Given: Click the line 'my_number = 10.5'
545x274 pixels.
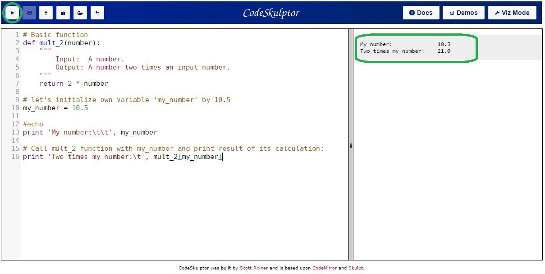Looking at the screenshot, I should pyautogui.click(x=55, y=108).
